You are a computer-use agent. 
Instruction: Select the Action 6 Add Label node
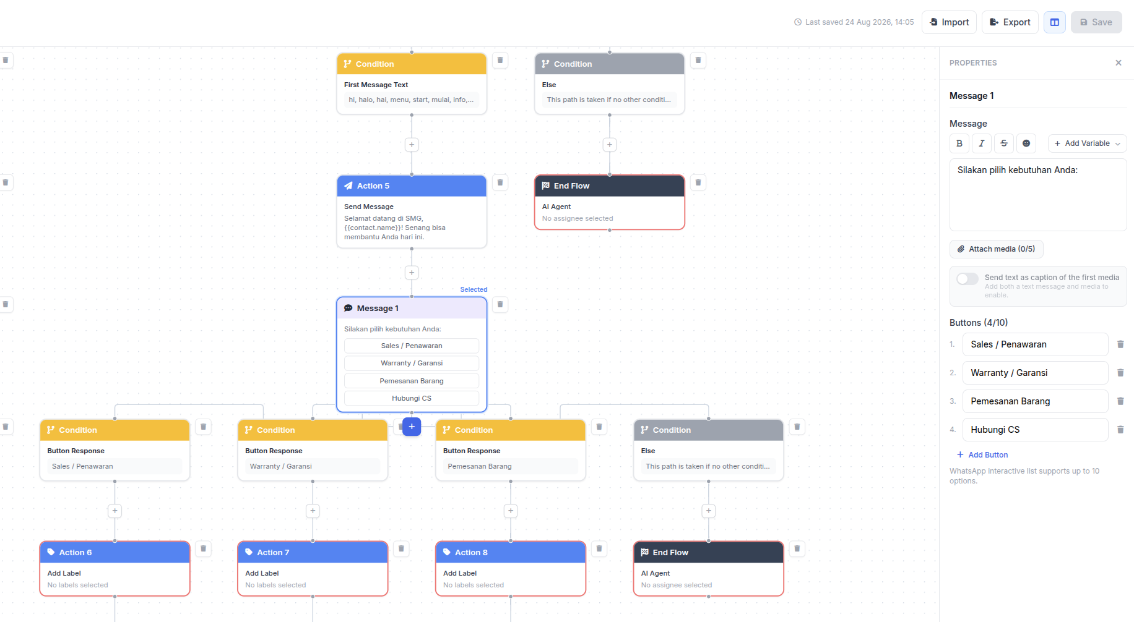pos(115,569)
